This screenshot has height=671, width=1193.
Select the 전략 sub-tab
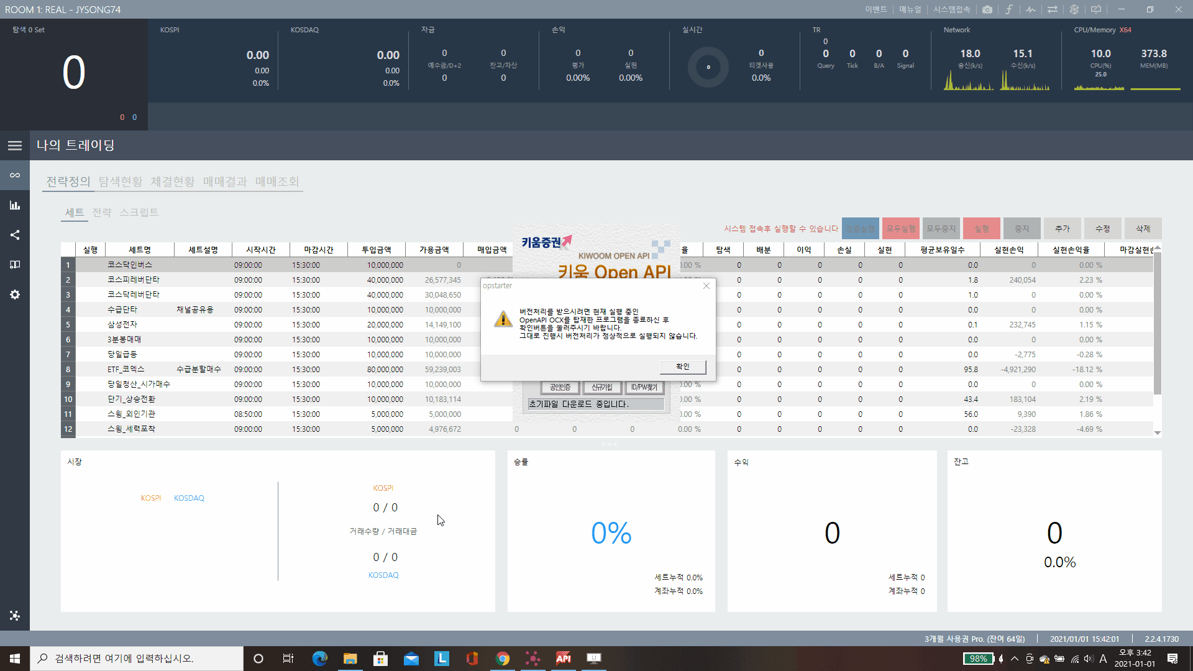102,212
